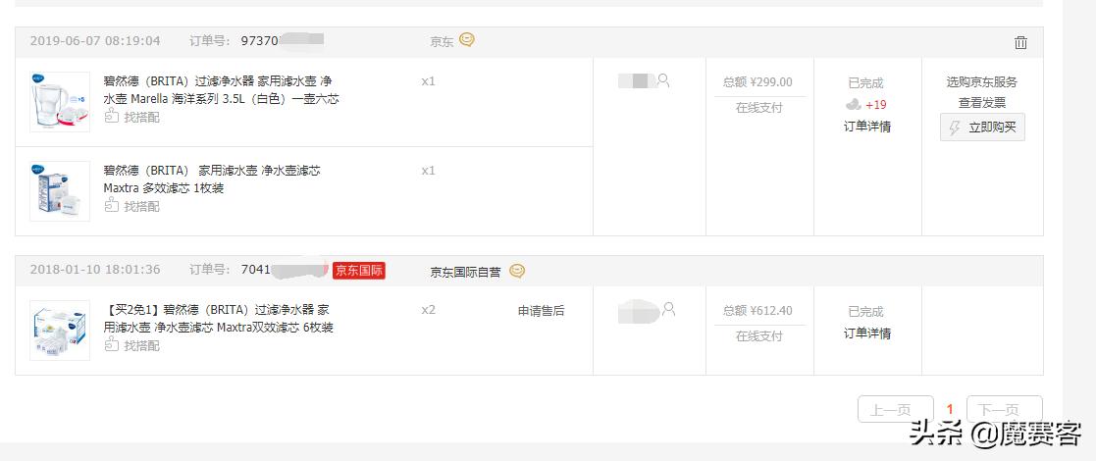Viewport: 1096px width, 461px height.
Task: Click 选购京东服务 link
Action: 982,81
